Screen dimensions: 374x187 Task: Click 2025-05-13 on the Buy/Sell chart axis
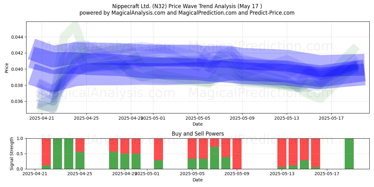click(x=282, y=174)
